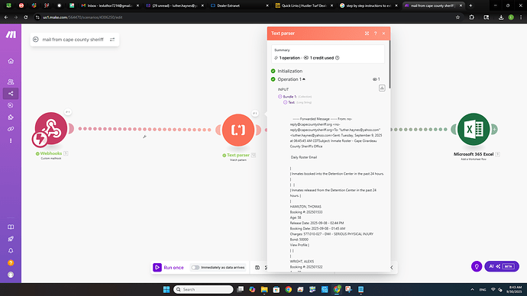Open Microsoft Store from taskbar

click(x=276, y=289)
